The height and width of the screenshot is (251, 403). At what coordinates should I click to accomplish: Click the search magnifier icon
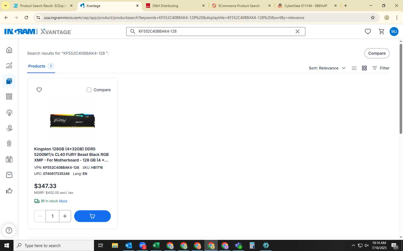(x=133, y=32)
